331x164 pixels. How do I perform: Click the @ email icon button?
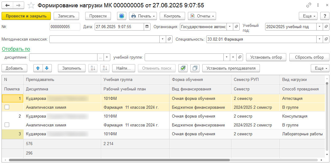pyautogui.click(x=121, y=16)
